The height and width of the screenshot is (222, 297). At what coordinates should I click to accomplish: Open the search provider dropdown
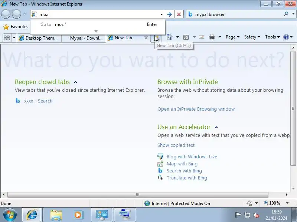(293, 14)
